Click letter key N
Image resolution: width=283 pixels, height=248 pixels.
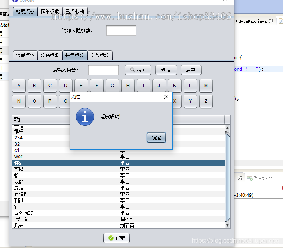tap(19, 101)
